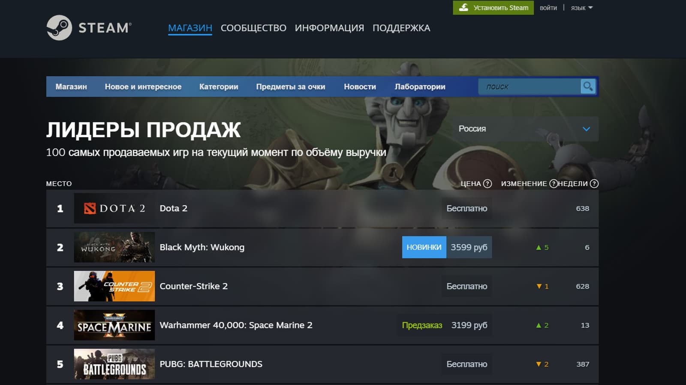The height and width of the screenshot is (385, 686).
Task: Click the Предзаказ label on Space Marine 2
Action: click(422, 325)
